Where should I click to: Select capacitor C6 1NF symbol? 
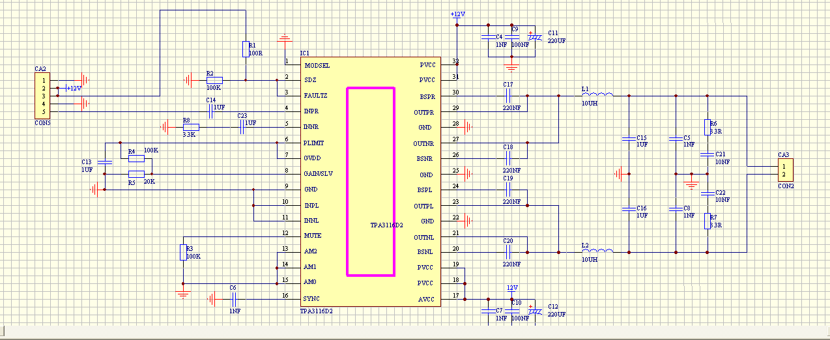click(x=235, y=299)
